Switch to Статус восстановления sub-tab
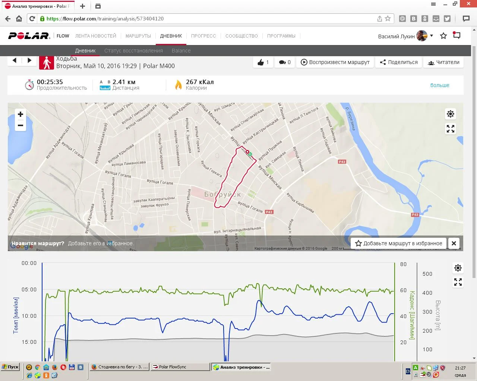Image resolution: width=477 pixels, height=381 pixels. pos(133,51)
